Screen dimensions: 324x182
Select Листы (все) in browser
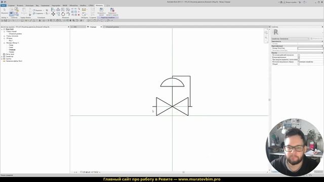coord(10,54)
